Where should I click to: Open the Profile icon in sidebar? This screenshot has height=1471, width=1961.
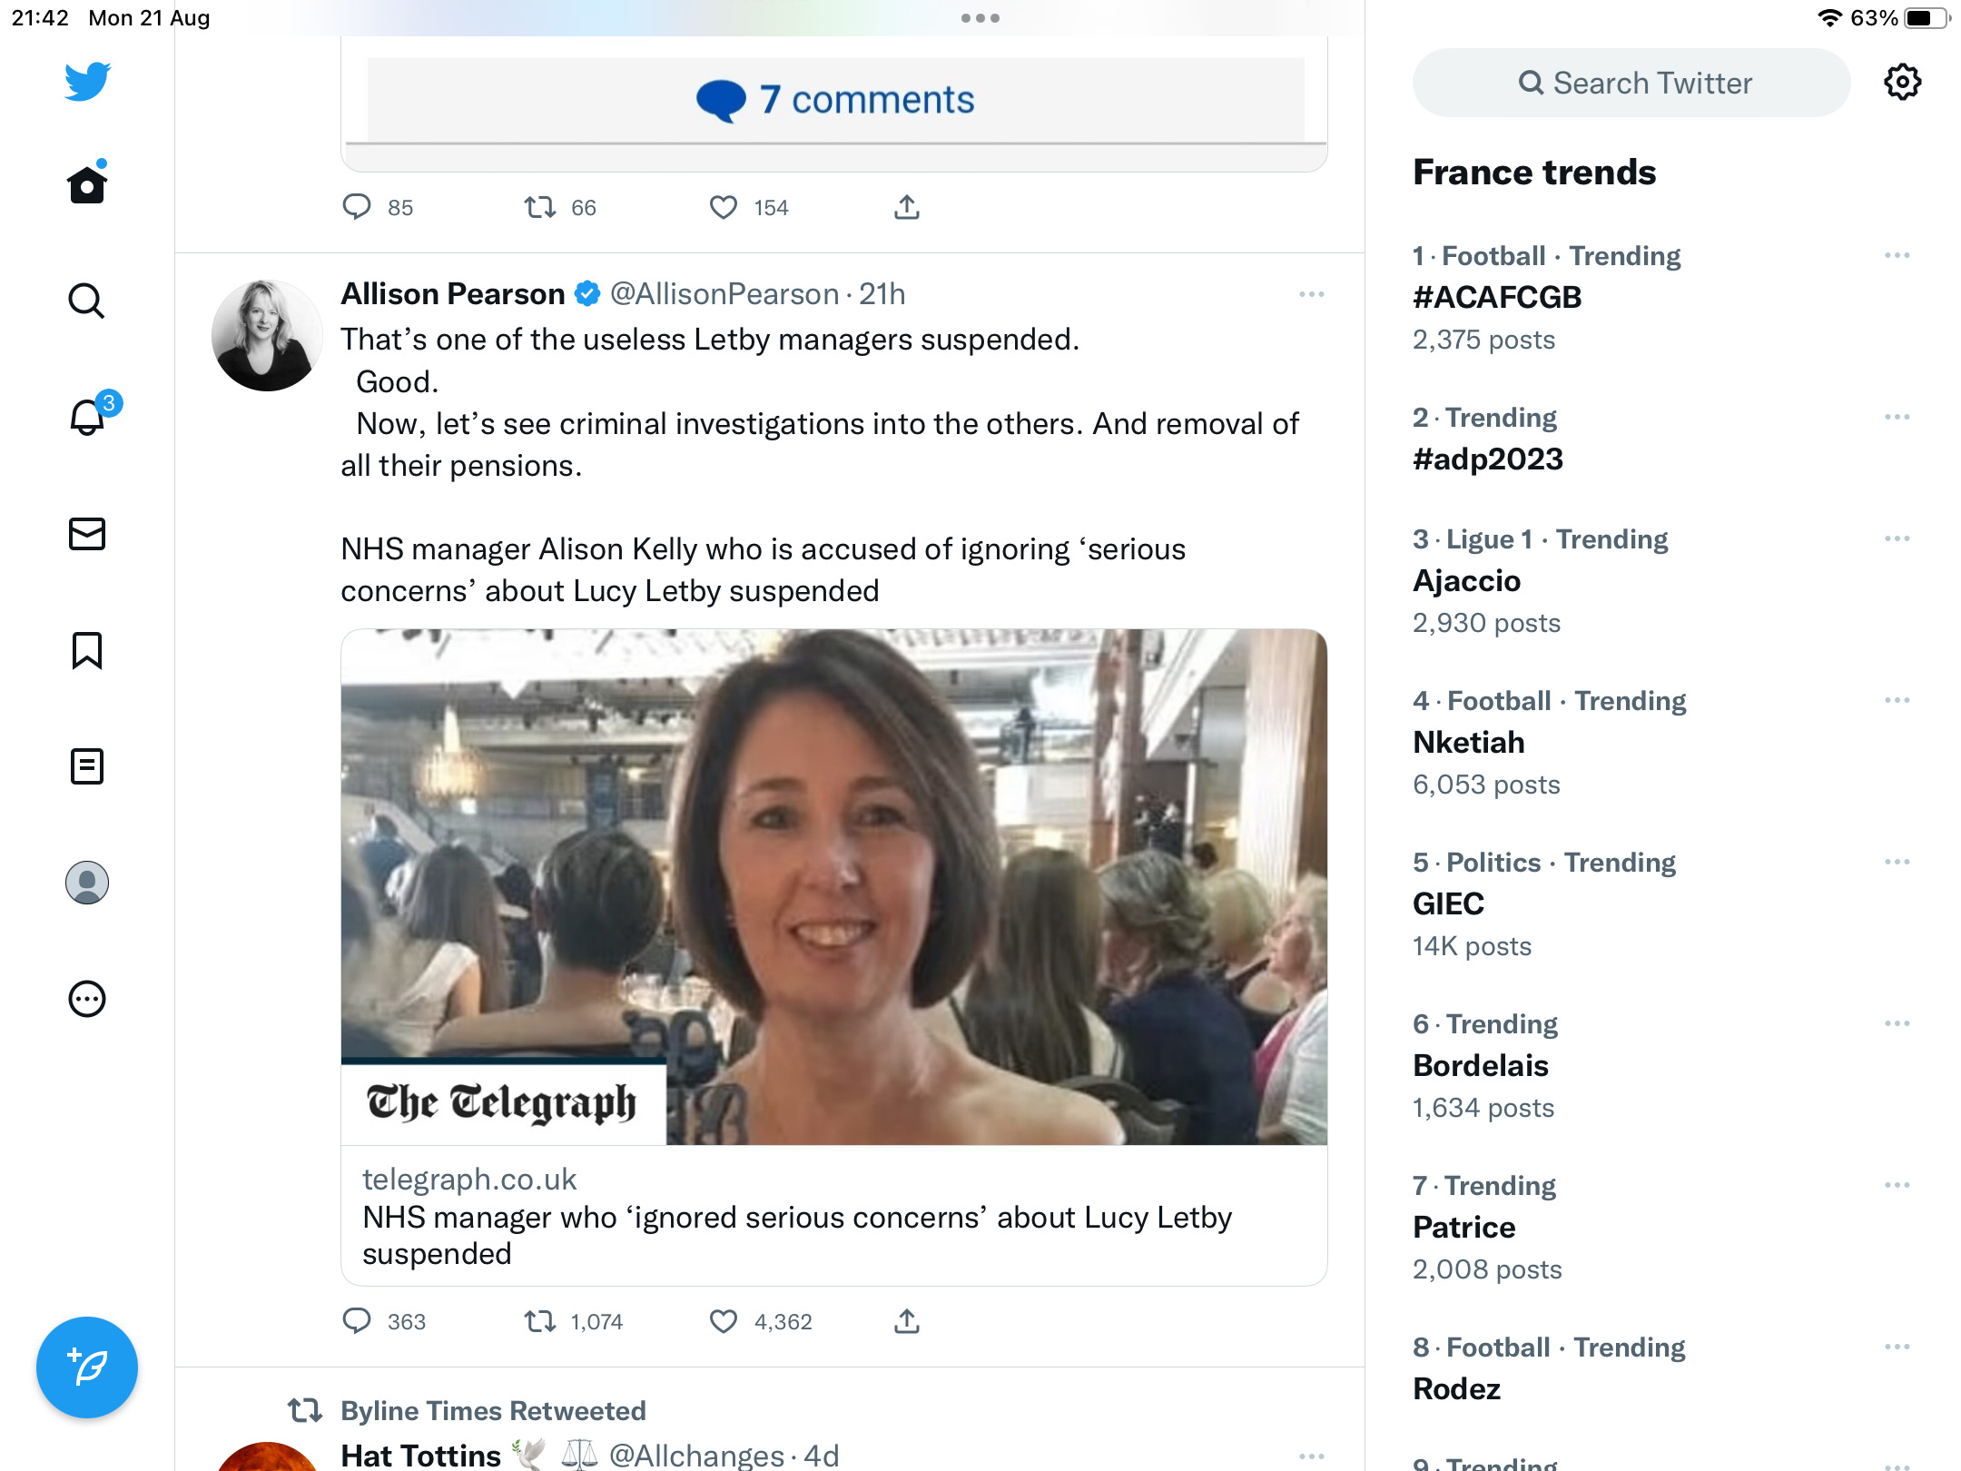point(87,883)
